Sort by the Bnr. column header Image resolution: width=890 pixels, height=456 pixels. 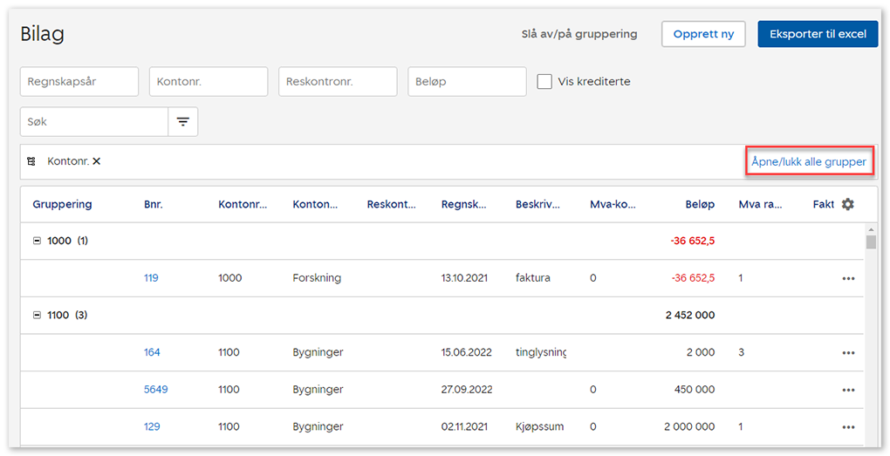point(153,204)
